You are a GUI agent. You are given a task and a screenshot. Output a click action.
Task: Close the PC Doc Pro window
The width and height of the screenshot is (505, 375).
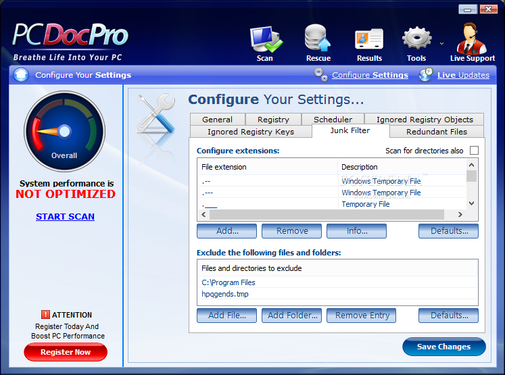(x=489, y=9)
